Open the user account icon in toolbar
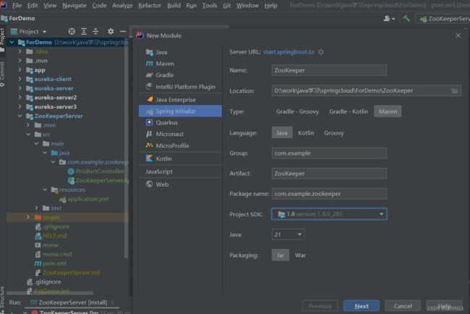The width and height of the screenshot is (470, 314). [x=389, y=19]
